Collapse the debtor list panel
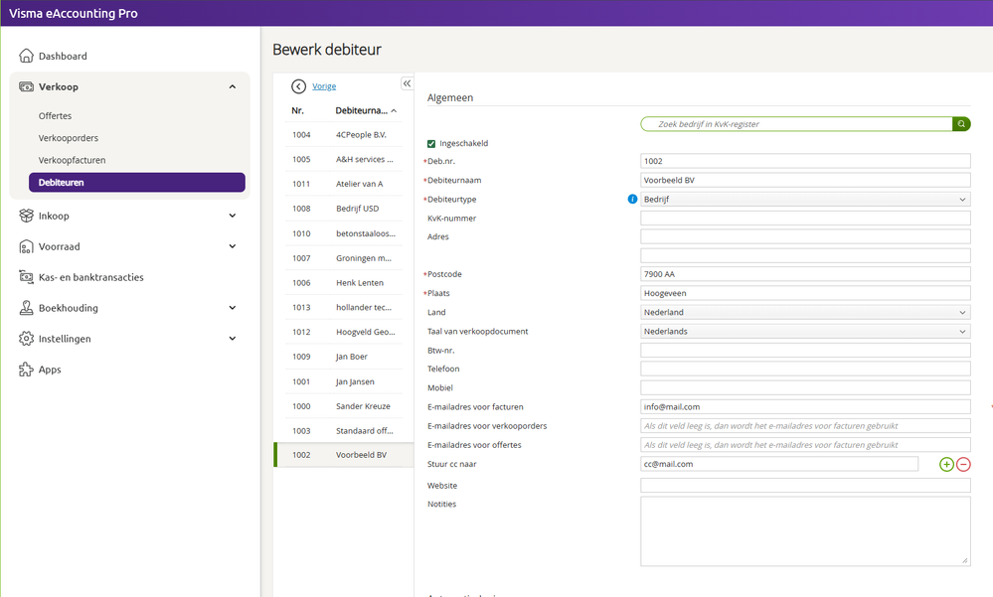This screenshot has width=993, height=597. tap(407, 84)
